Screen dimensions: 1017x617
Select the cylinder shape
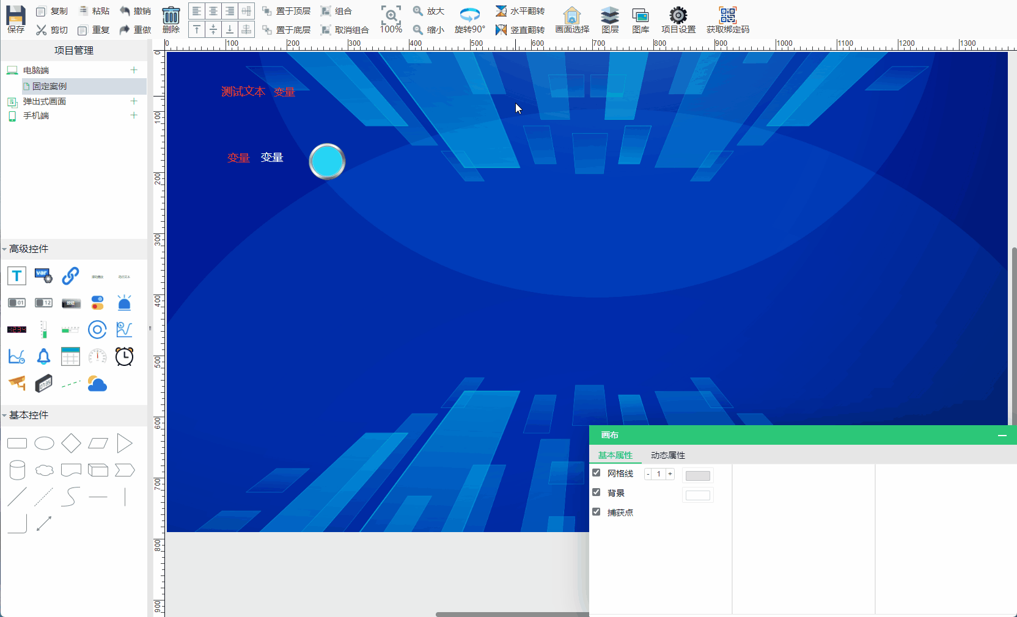pyautogui.click(x=17, y=470)
